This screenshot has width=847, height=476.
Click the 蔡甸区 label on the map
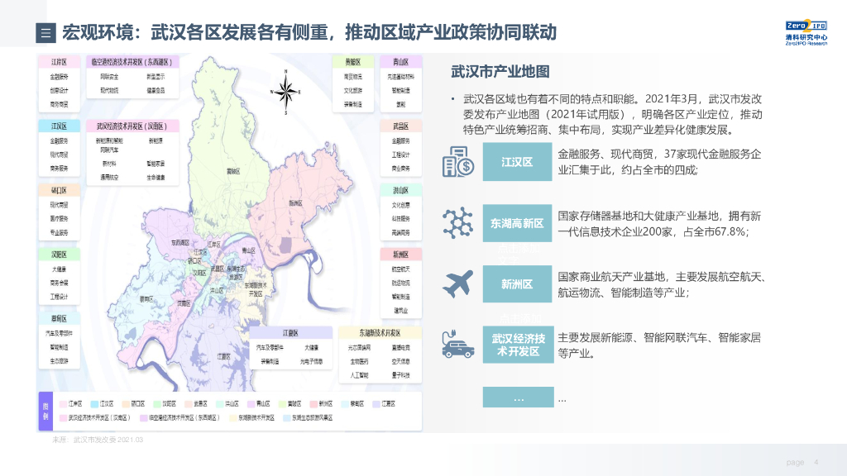pos(146,299)
